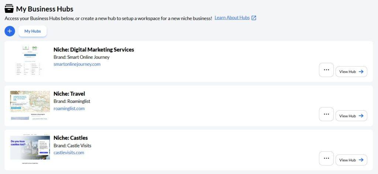Click external link icon beside Learn About Hubs

(254, 18)
